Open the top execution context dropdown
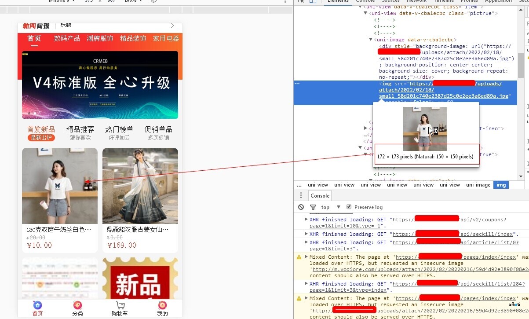This screenshot has width=529, height=319. click(331, 207)
